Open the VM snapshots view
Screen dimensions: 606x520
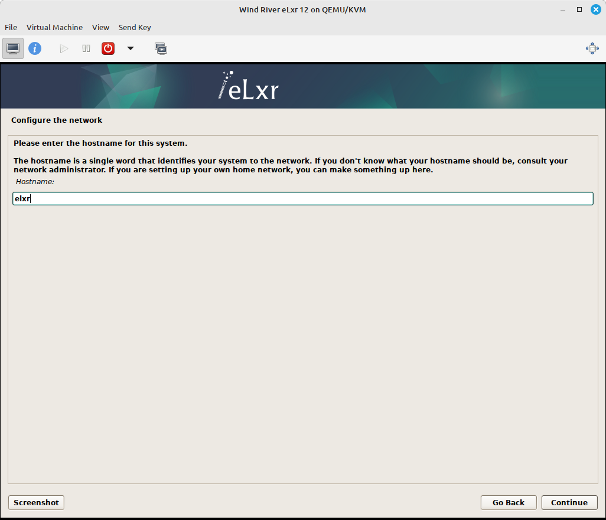coord(161,48)
